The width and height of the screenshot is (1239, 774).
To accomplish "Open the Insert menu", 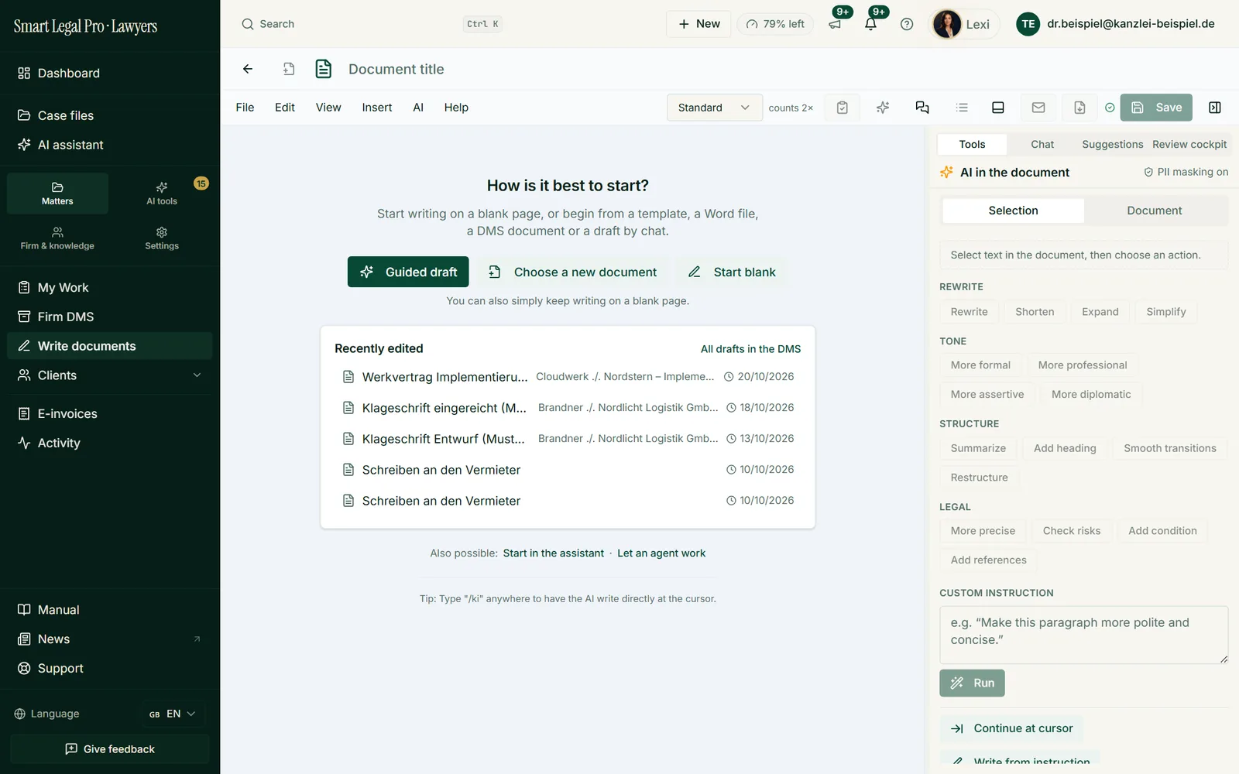I will coord(377,108).
